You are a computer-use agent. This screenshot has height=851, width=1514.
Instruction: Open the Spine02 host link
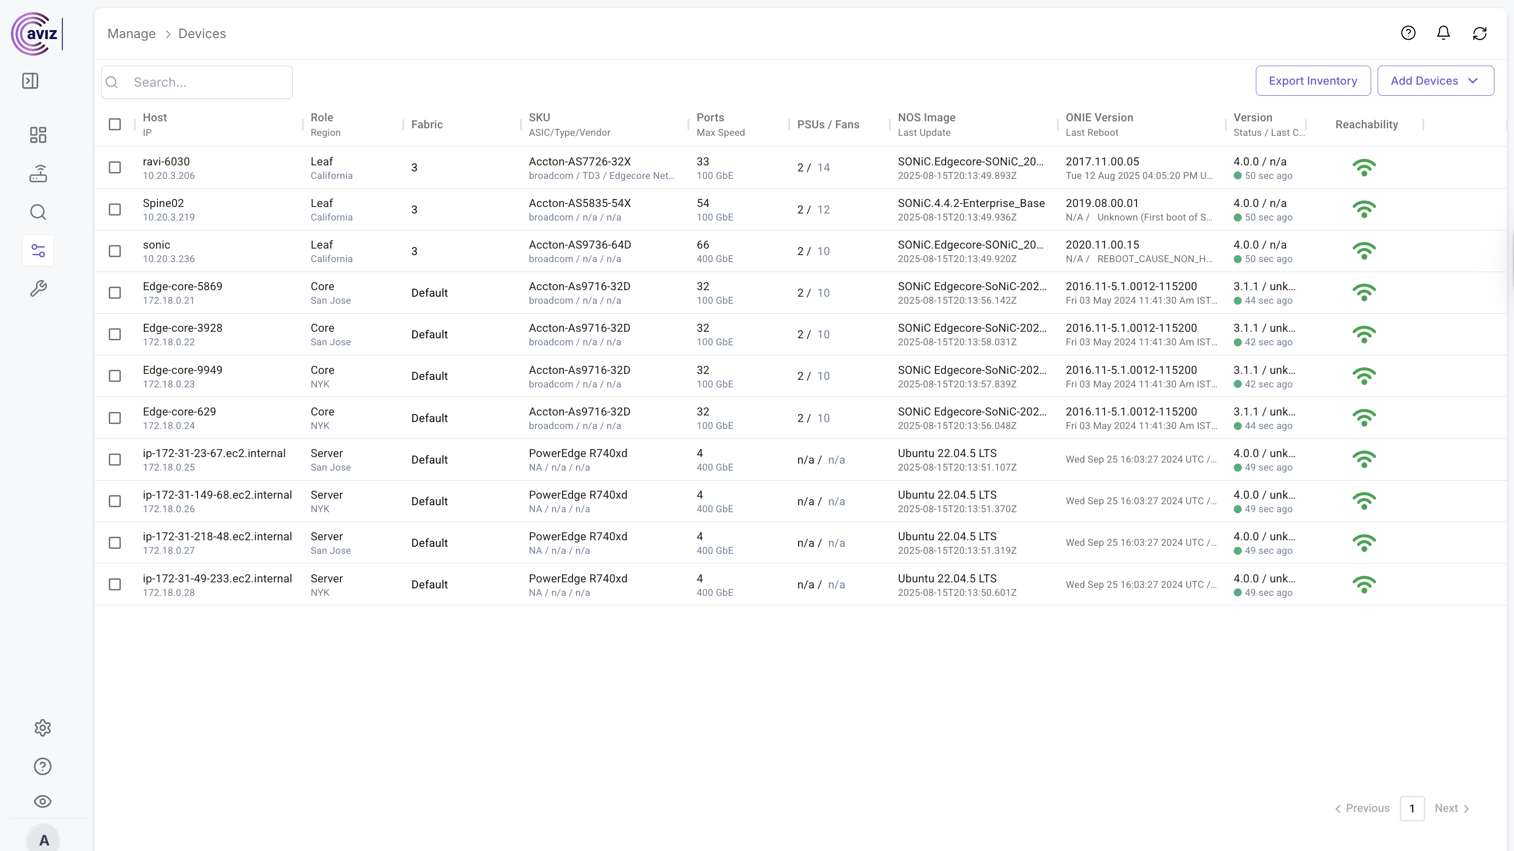pyautogui.click(x=163, y=203)
